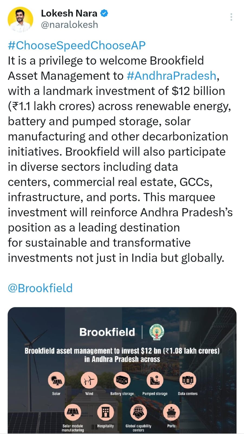Click the Battery storage icon
244x434 pixels.
coord(122,380)
